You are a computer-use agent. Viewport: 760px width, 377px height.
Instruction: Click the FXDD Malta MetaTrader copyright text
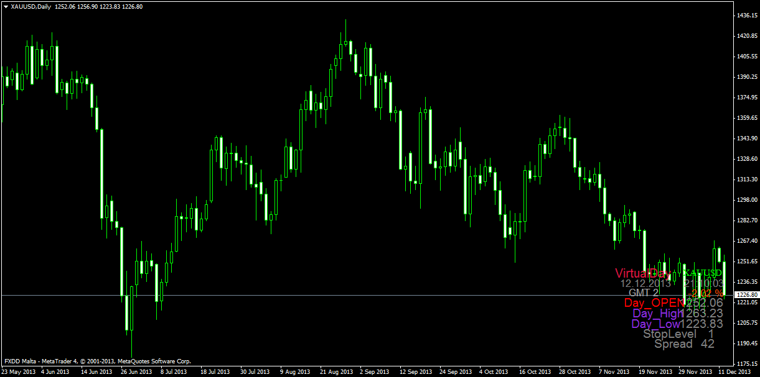point(97,361)
